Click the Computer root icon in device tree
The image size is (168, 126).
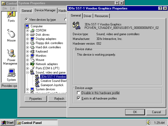click(27, 26)
